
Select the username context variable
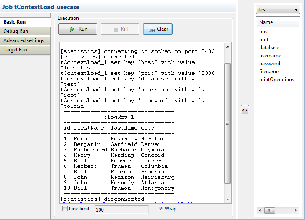(x=278, y=56)
